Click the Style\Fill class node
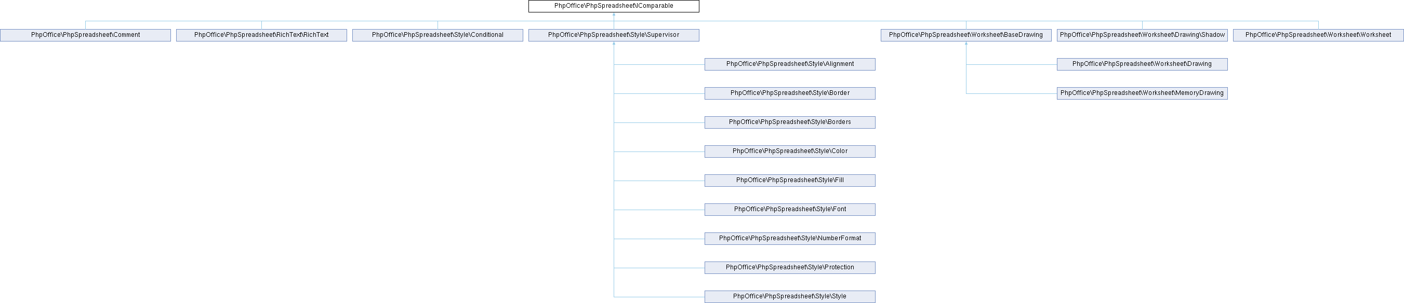Screen dimensions: 1404x303 [789, 180]
